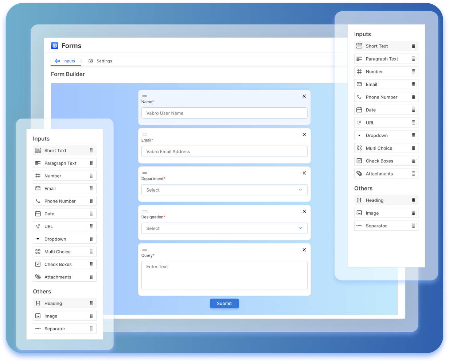Screen dimensions: 449x362
Task: Click the Heading H icon in the left panel
Action: [x=38, y=303]
